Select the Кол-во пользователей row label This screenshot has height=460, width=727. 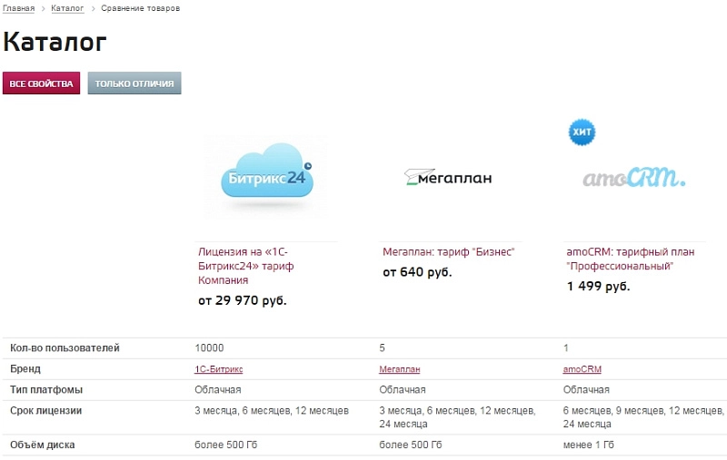point(65,347)
